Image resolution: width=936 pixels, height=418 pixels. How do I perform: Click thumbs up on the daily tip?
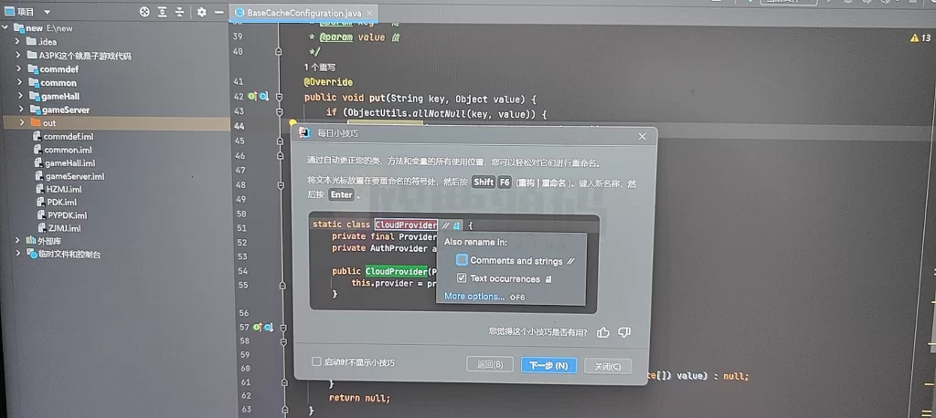[603, 332]
